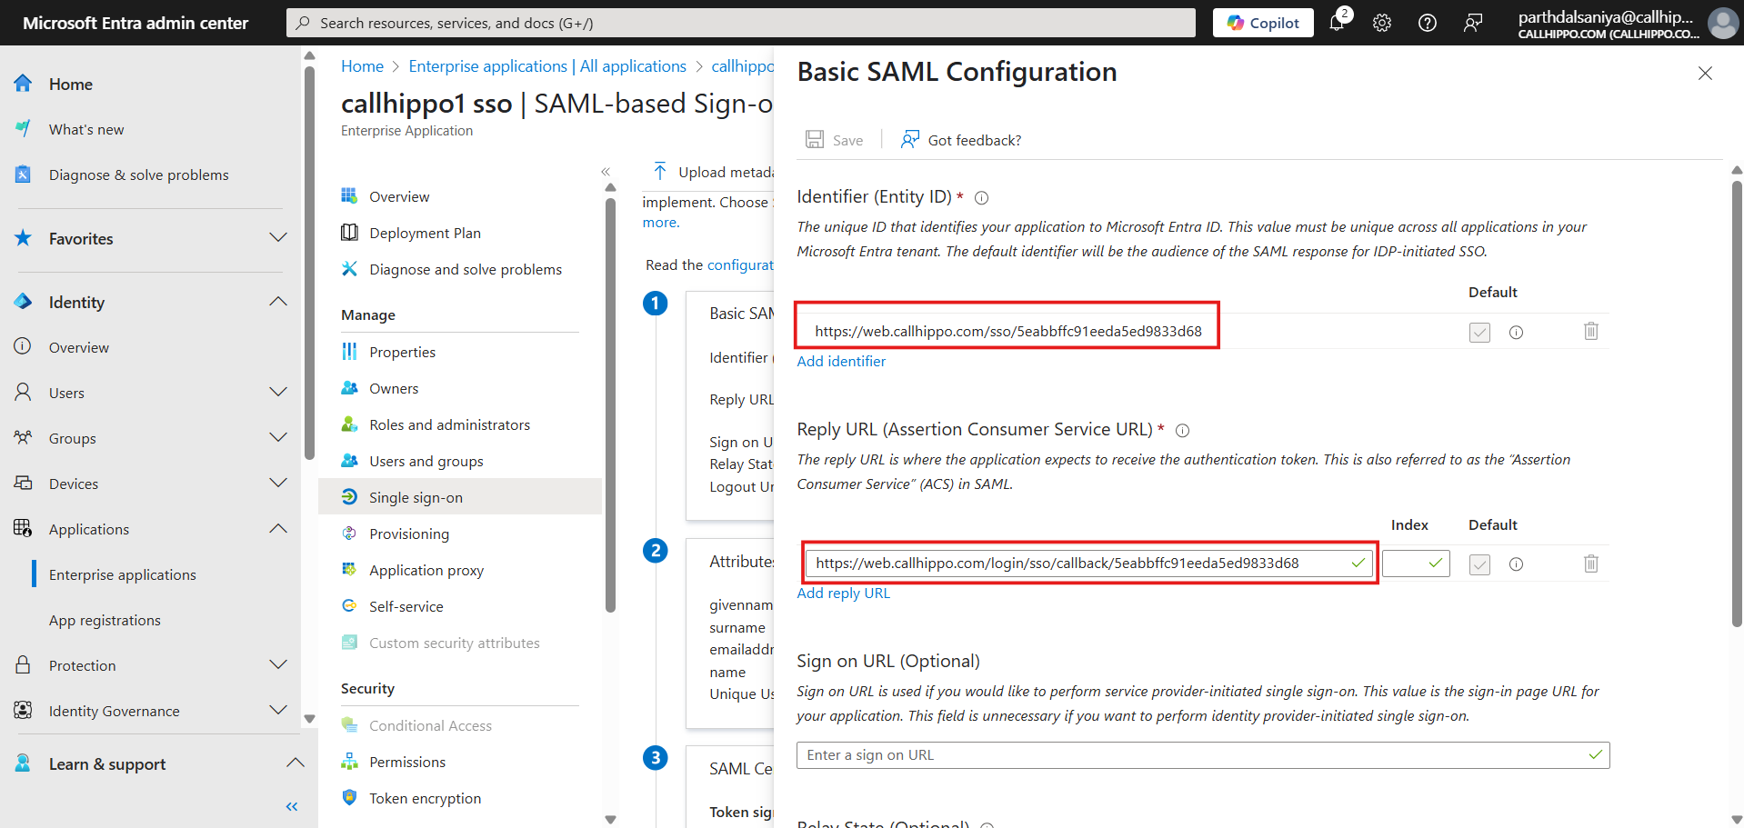Open Deployment Plan menu item

425,233
